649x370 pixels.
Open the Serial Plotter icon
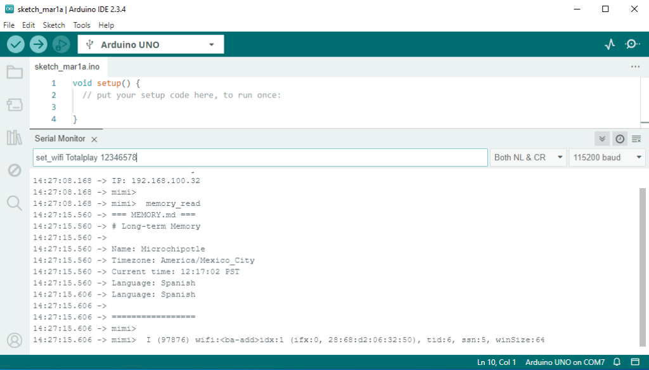coord(610,44)
